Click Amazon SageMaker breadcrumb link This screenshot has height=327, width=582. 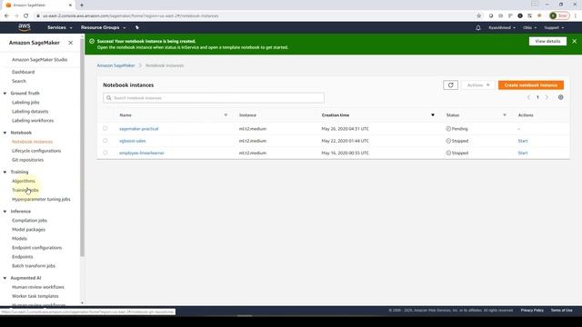(x=115, y=65)
